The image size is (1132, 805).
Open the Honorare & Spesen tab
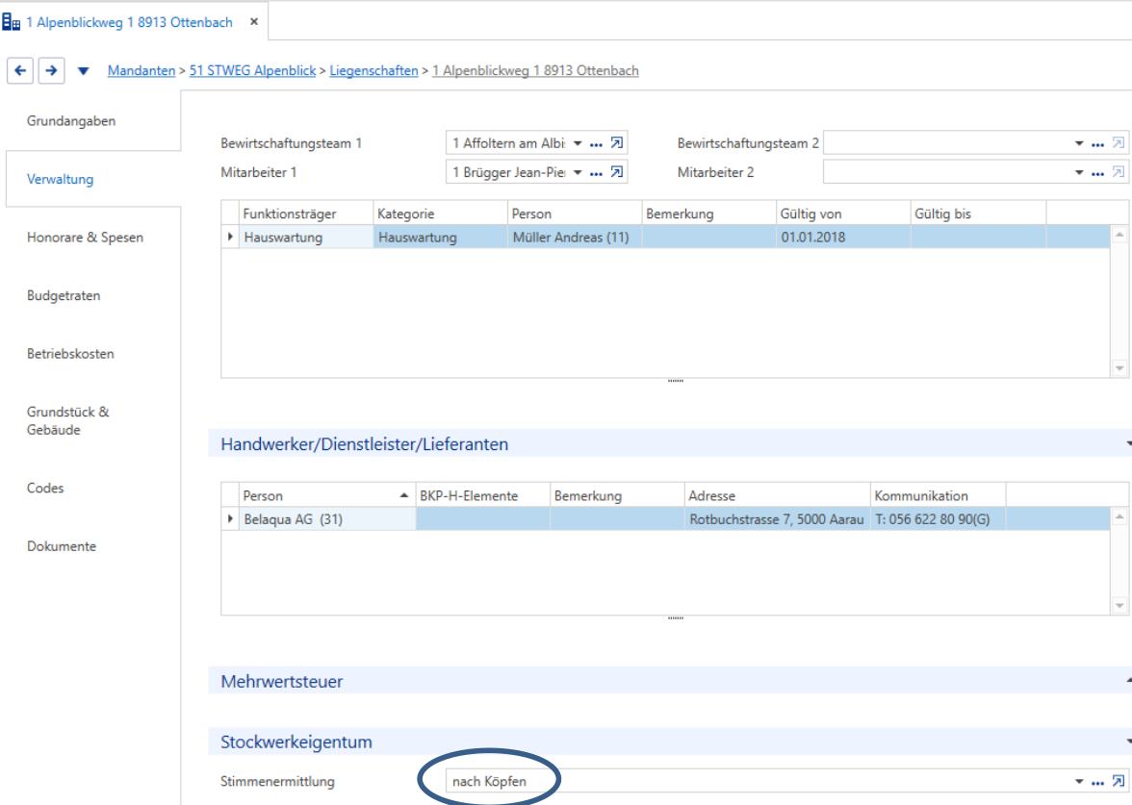(85, 238)
